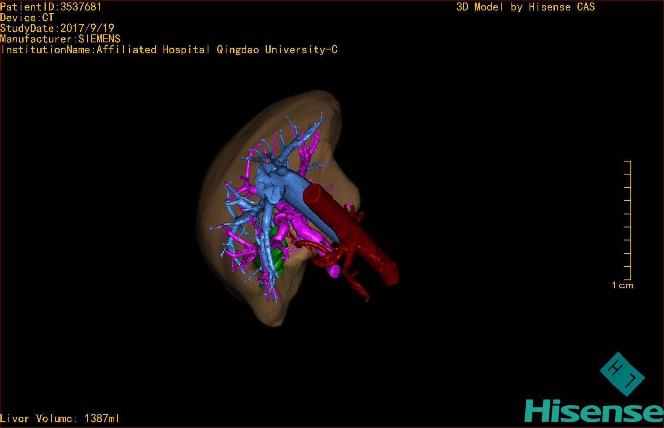This screenshot has height=428, width=664.
Task: Select the InstitutionName Affiliated Hospital Qingdao text
Action: (169, 50)
